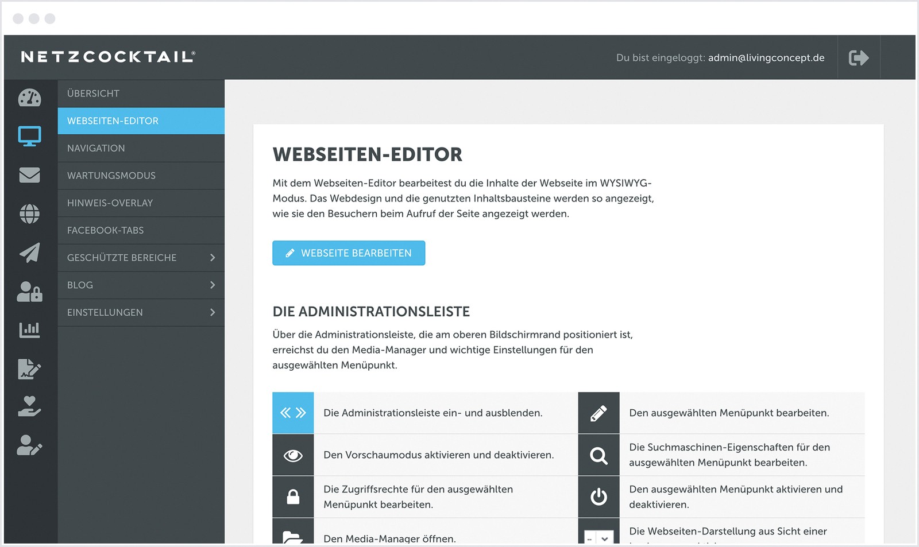Click the logout icon in the header

tap(858, 57)
